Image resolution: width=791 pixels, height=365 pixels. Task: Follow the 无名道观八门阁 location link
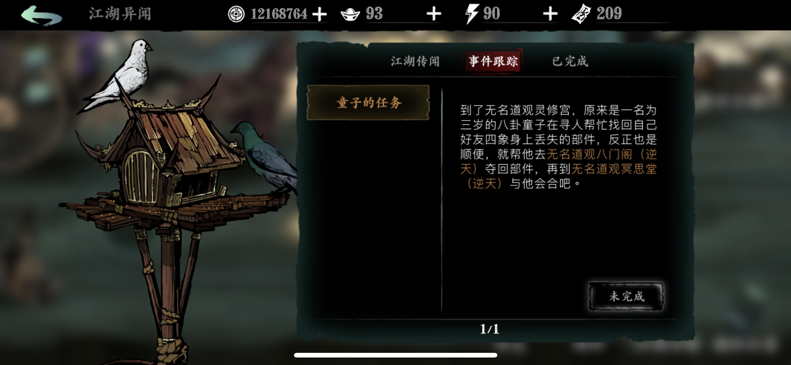[x=590, y=154]
